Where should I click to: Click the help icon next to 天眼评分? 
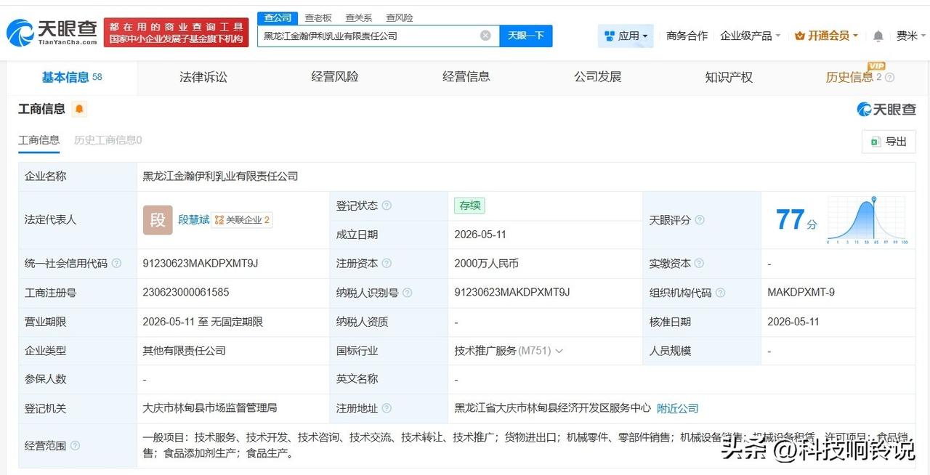pyautogui.click(x=699, y=220)
